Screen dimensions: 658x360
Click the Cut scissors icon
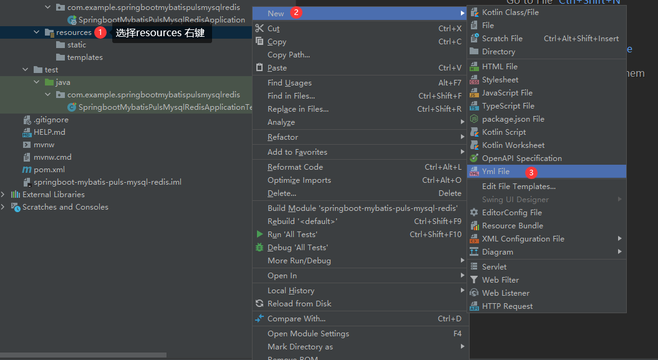pos(259,28)
